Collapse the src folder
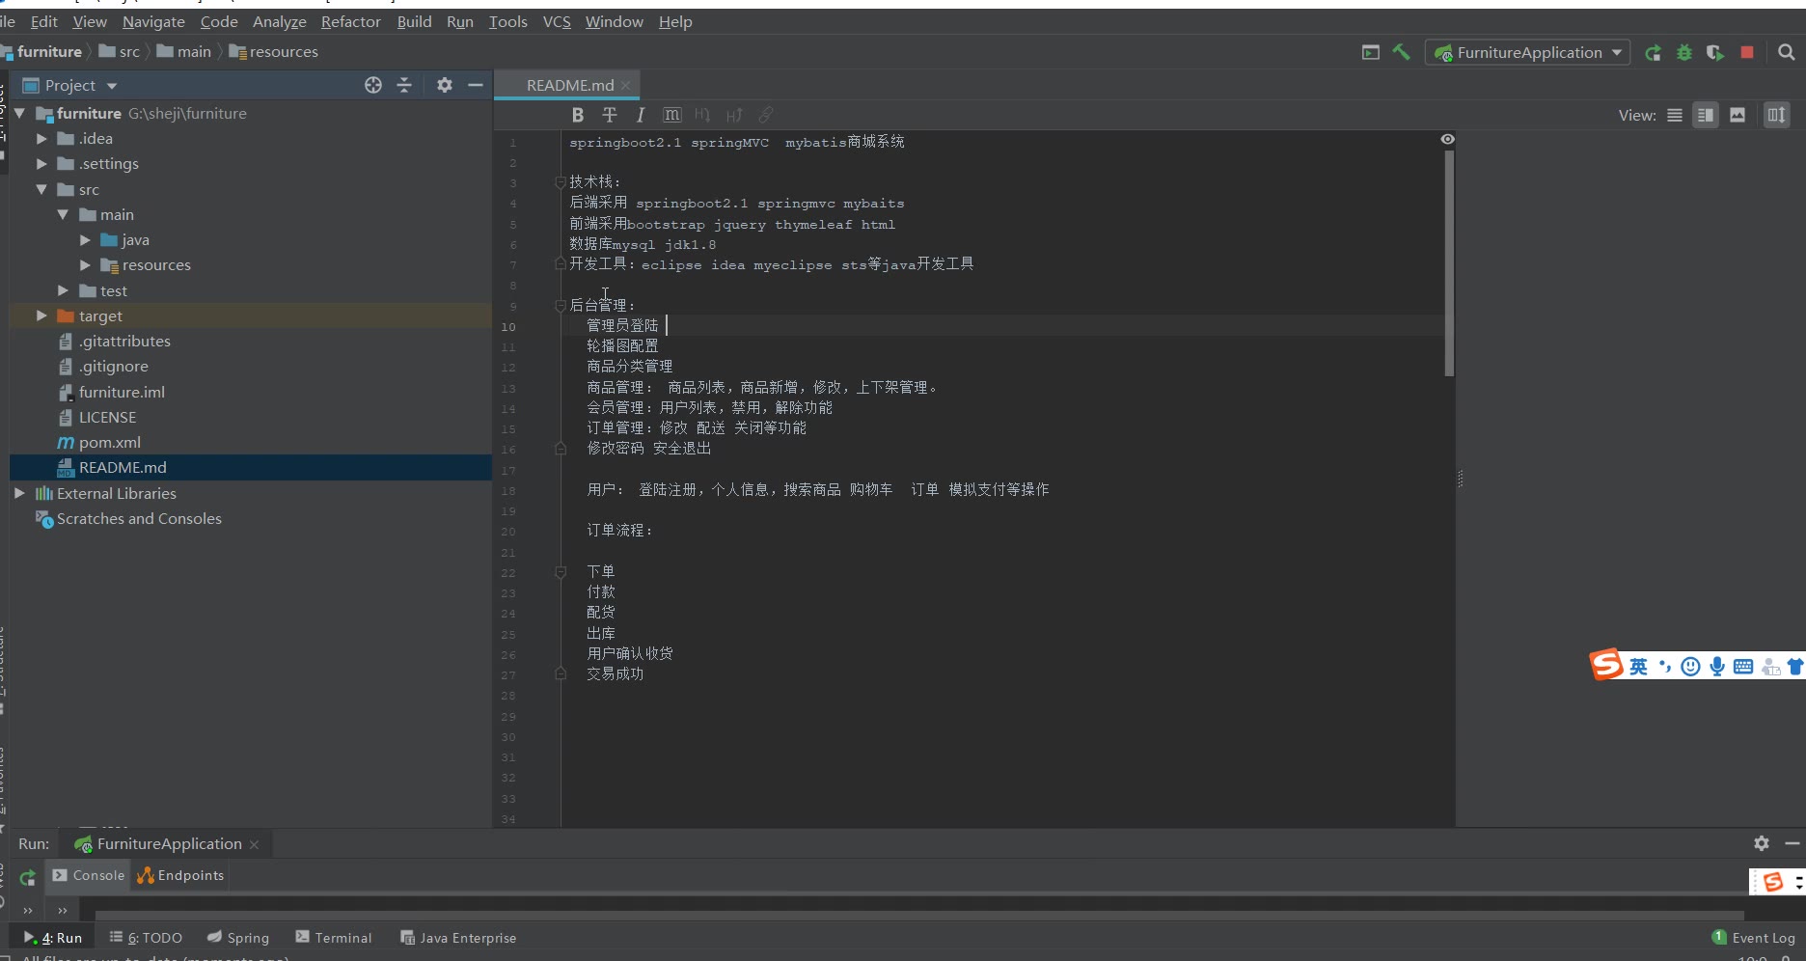 [x=41, y=189]
